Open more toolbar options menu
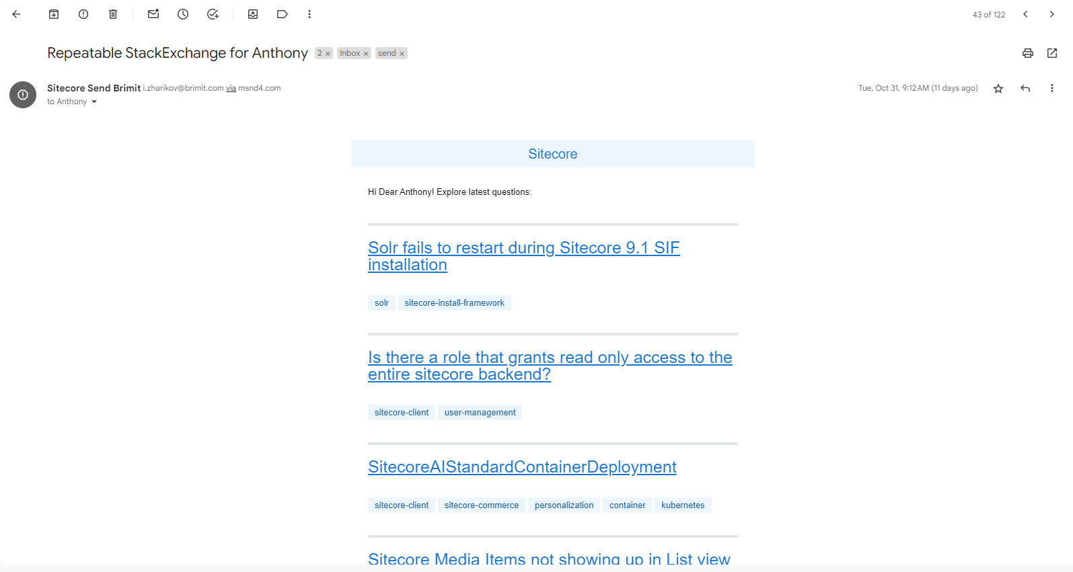 (x=309, y=14)
